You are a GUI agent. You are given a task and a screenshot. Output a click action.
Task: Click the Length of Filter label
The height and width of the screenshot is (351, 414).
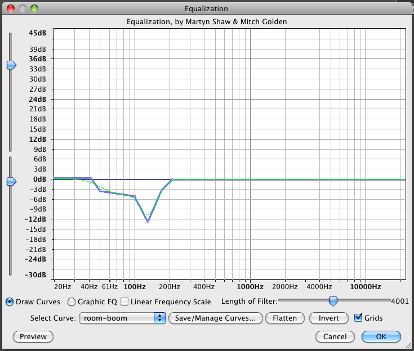tap(249, 301)
